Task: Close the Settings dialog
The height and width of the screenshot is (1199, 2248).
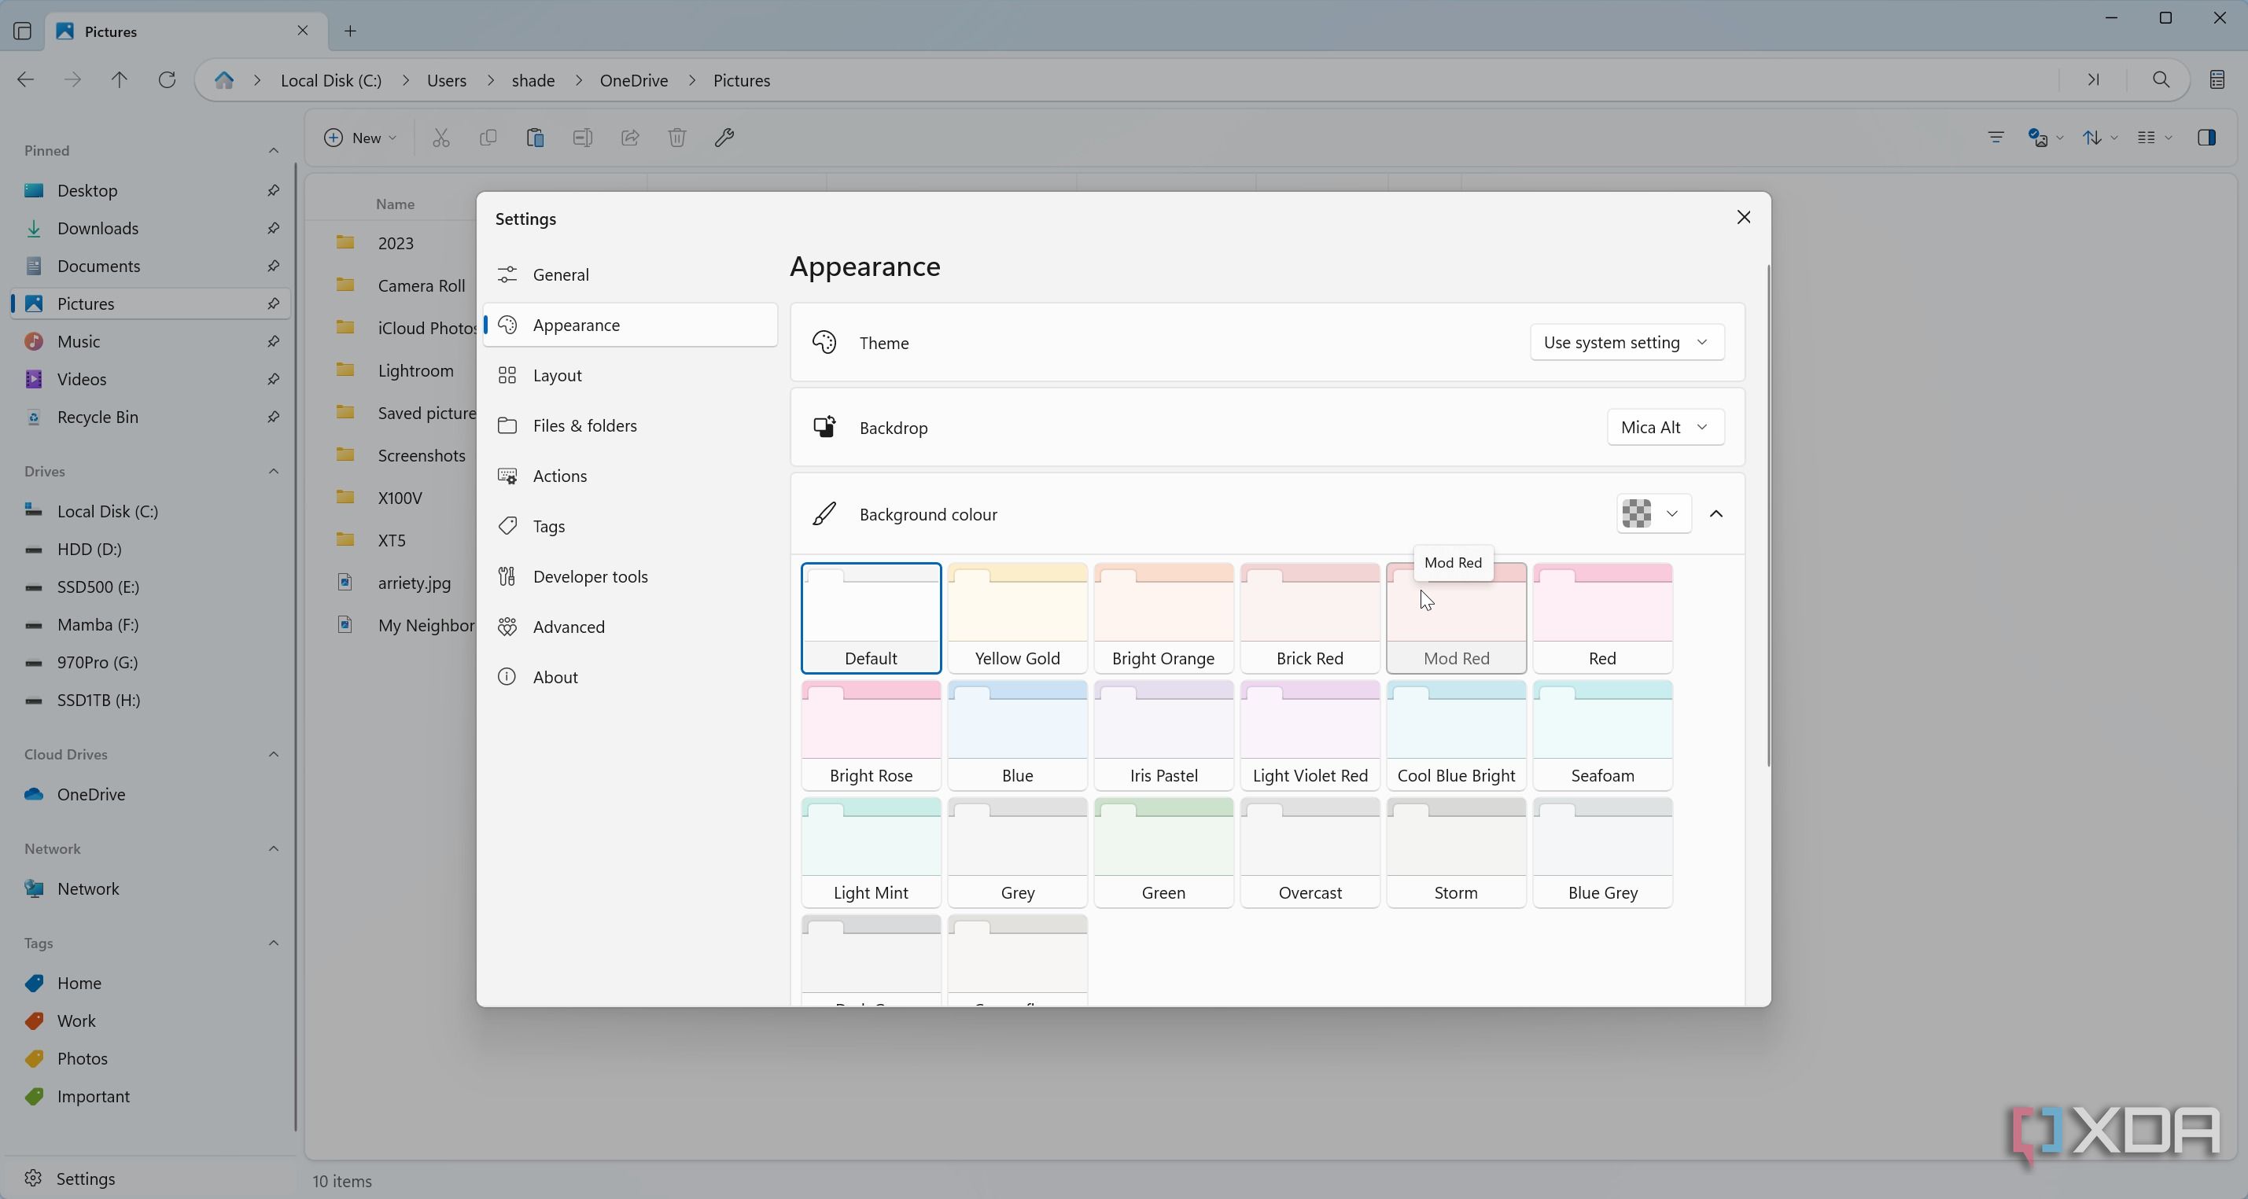Action: 1743,217
